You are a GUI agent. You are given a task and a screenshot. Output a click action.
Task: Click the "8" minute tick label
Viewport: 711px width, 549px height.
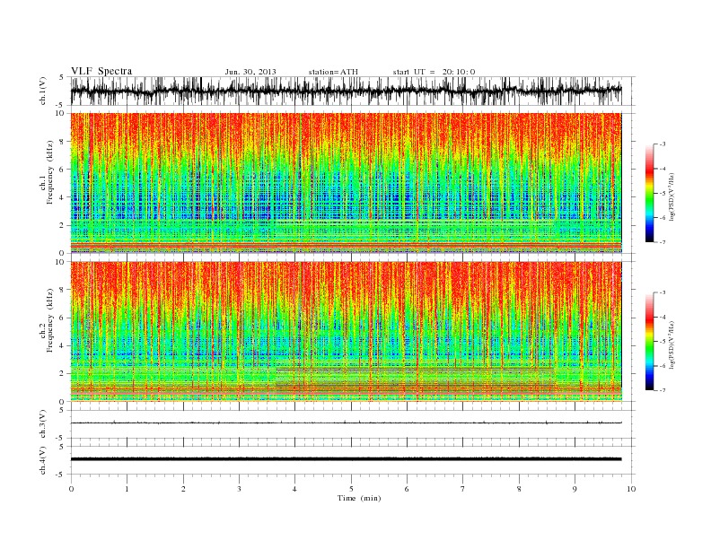pyautogui.click(x=519, y=489)
